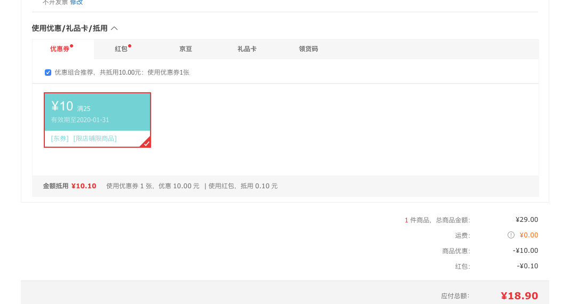Click the 修改 invoice link
Viewport: 585px width, 304px height.
pos(76,2)
